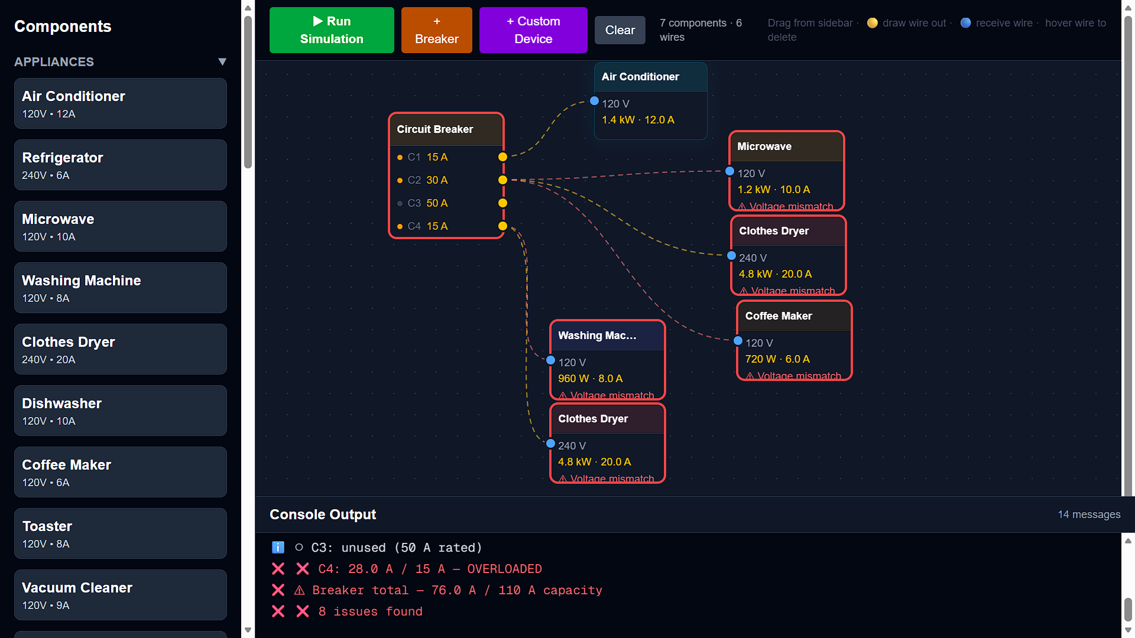Image resolution: width=1135 pixels, height=638 pixels.
Task: Click the console scrollbar up arrow
Action: pyautogui.click(x=1128, y=541)
